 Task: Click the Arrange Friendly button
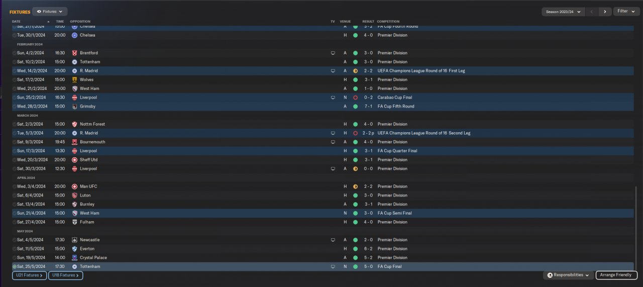pyautogui.click(x=616, y=275)
